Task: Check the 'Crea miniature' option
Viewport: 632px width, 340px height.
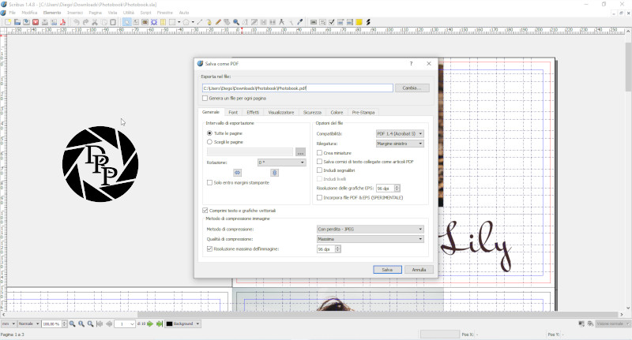Action: point(319,153)
